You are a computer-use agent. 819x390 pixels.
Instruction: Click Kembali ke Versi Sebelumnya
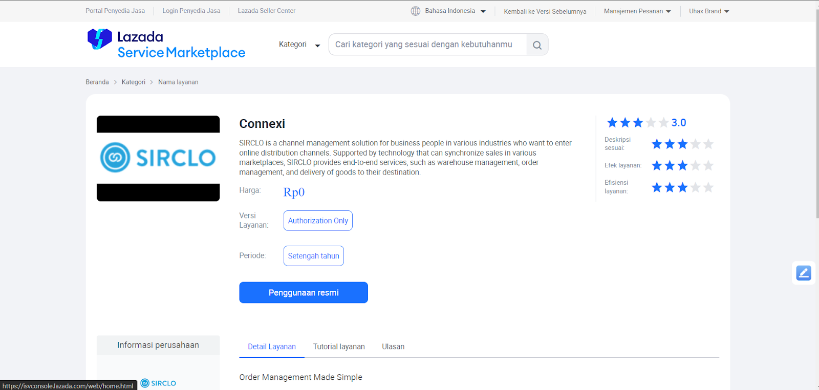(545, 11)
